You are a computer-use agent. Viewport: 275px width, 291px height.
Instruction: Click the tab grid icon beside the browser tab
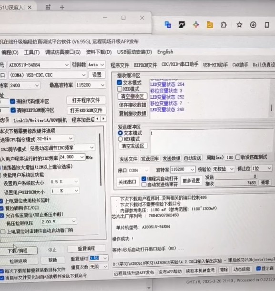pos(48,7)
